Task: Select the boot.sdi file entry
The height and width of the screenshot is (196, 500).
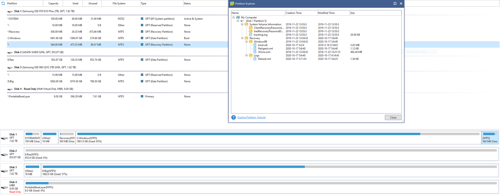Action: (262, 45)
